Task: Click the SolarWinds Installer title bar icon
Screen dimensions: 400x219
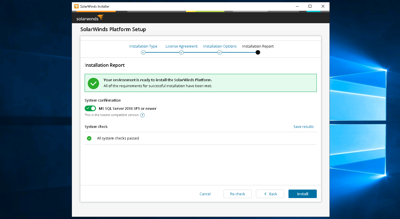Action: pos(76,6)
